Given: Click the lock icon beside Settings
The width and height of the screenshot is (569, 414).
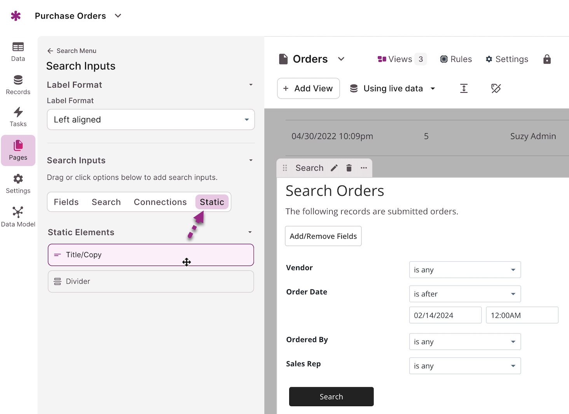Looking at the screenshot, I should (x=547, y=59).
